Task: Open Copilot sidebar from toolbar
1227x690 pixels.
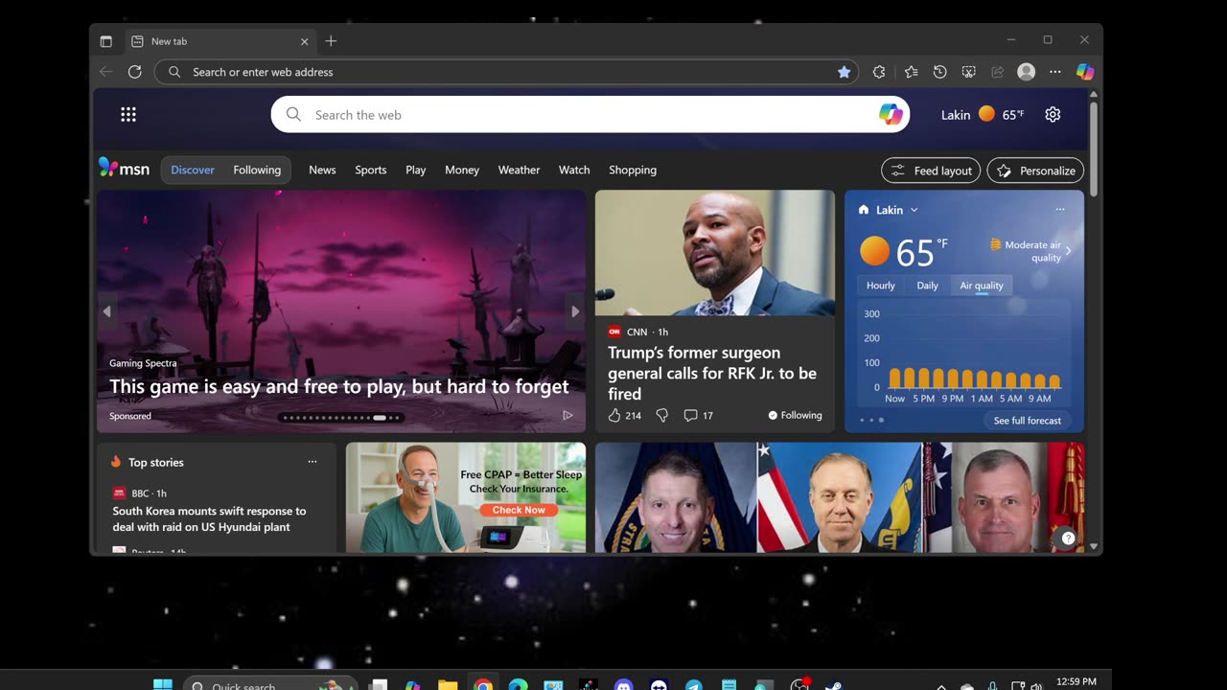Action: pyautogui.click(x=1085, y=72)
